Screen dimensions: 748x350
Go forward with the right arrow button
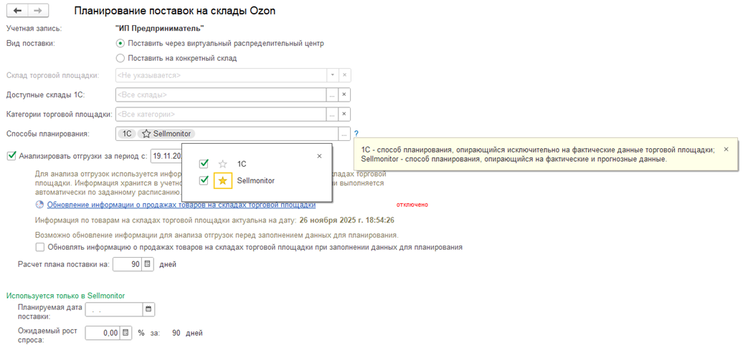click(x=38, y=11)
